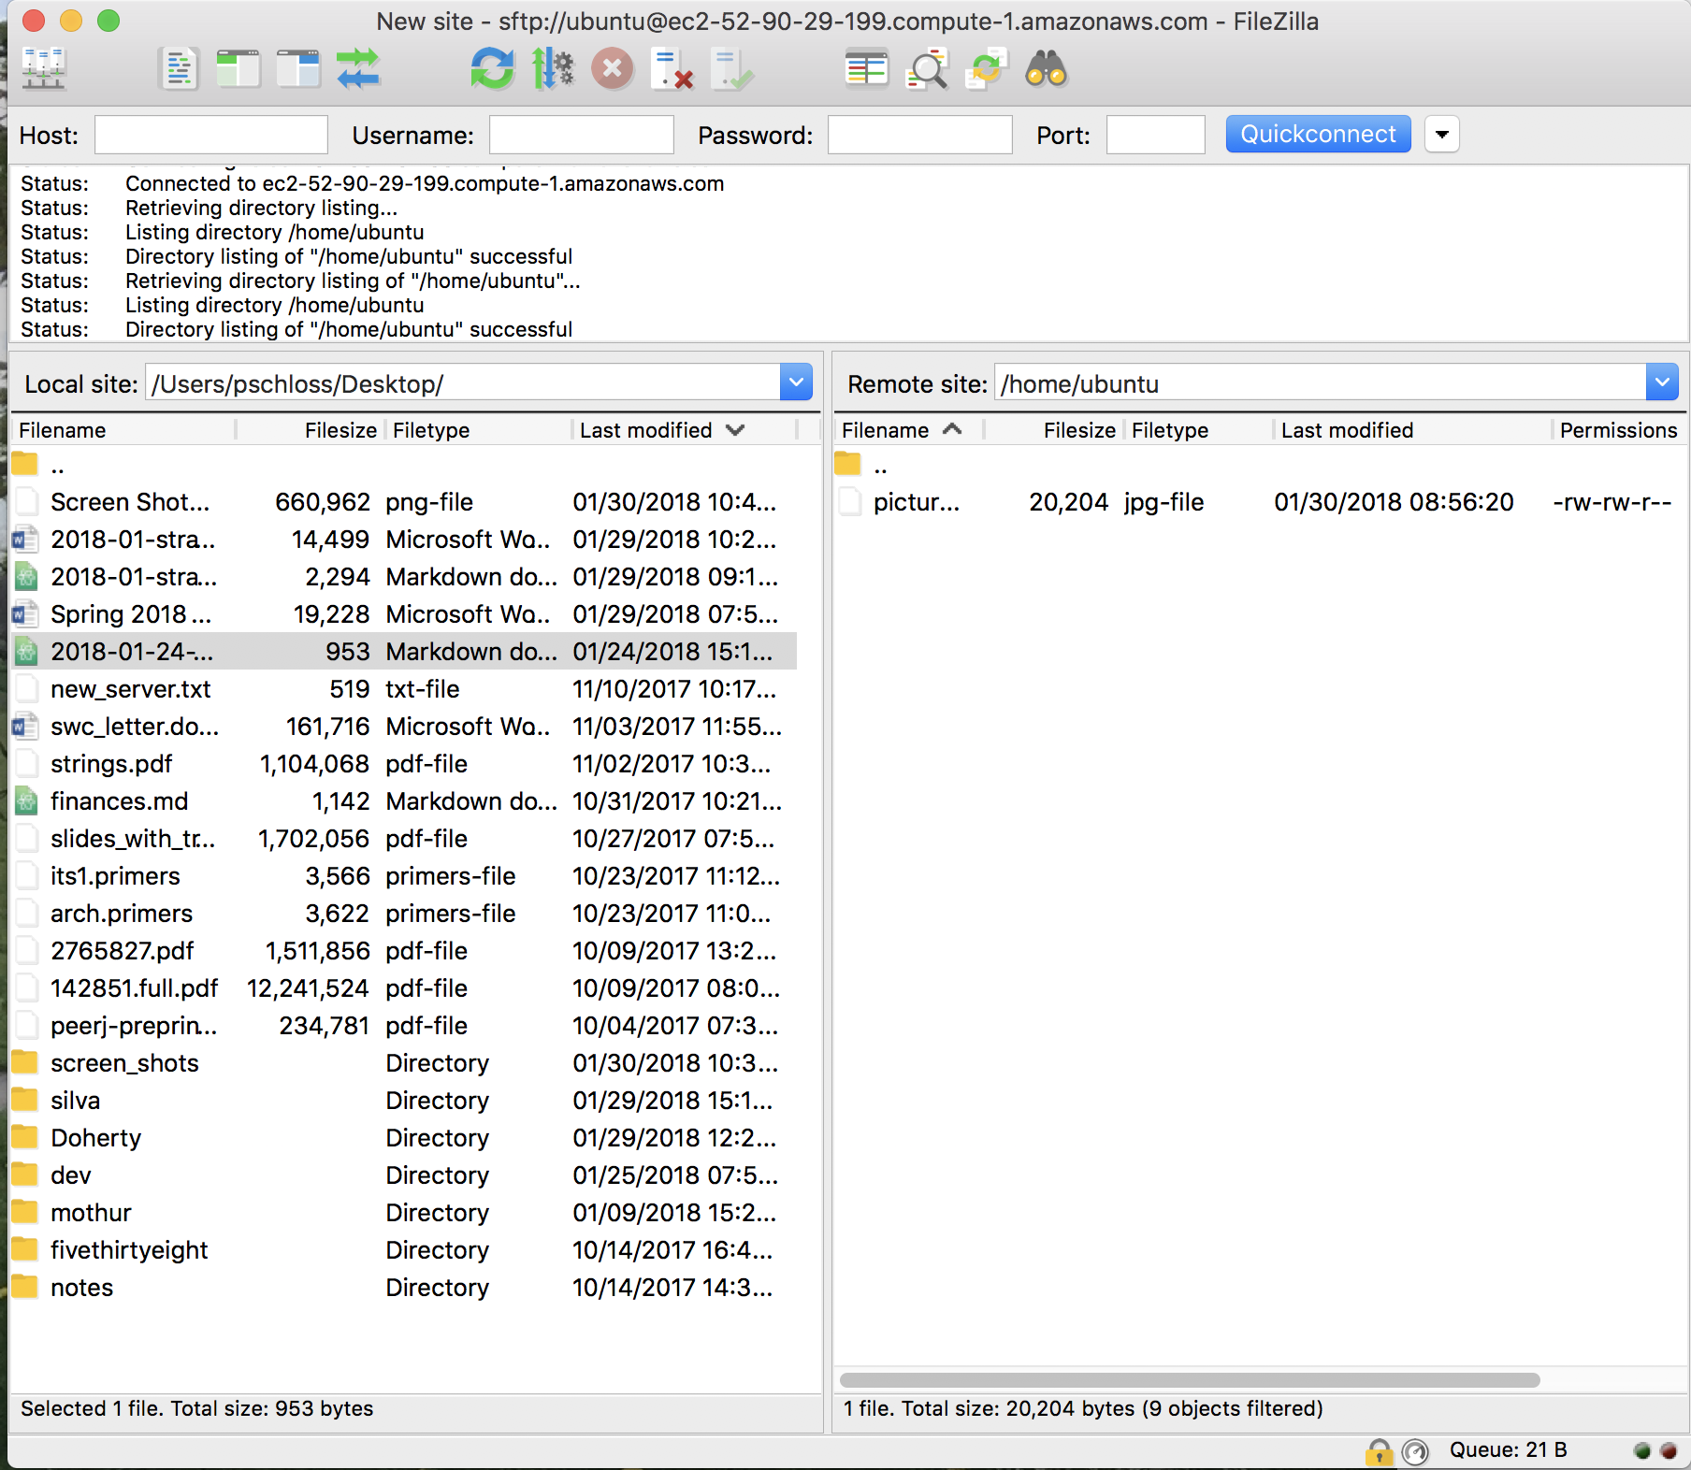Expand the Remote site path dropdown
This screenshot has height=1470, width=1691.
(x=1662, y=383)
